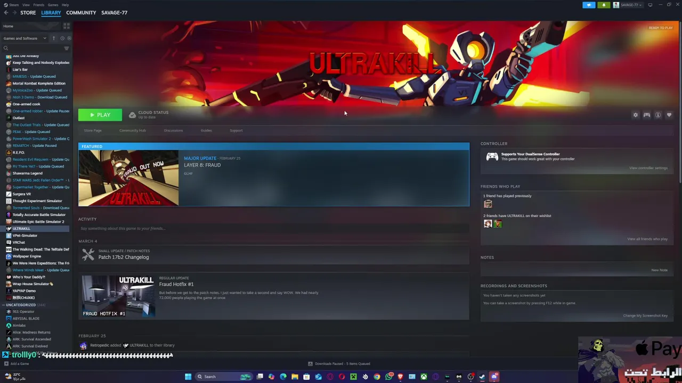Open ULTRAKILL Support link

[x=236, y=130]
